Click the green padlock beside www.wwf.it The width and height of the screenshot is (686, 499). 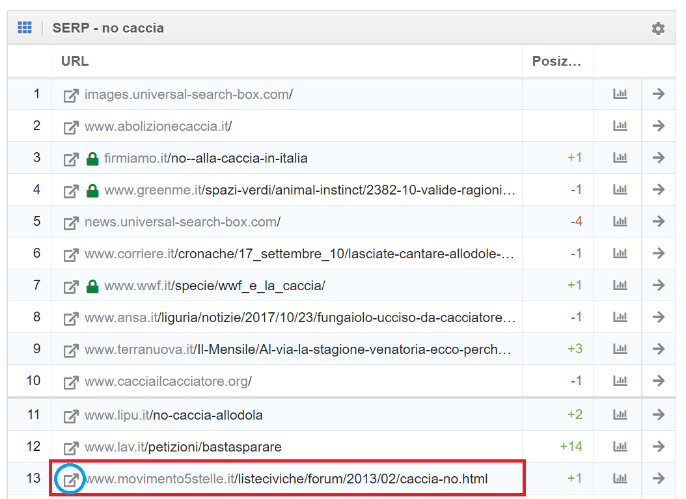[92, 286]
